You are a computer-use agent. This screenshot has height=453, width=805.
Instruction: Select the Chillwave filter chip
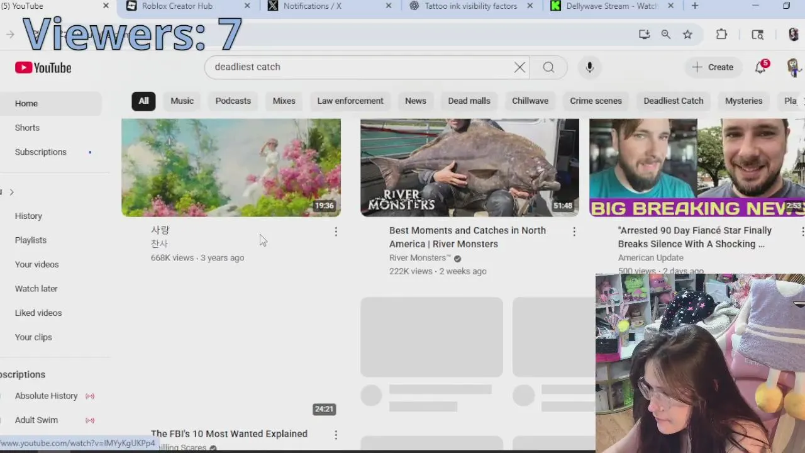[x=530, y=101]
